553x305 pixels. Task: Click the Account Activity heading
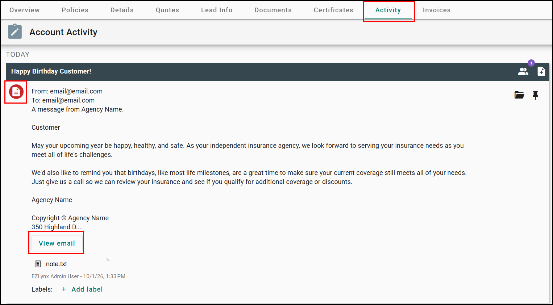pyautogui.click(x=63, y=32)
